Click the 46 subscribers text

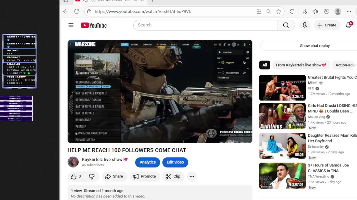click(93, 165)
